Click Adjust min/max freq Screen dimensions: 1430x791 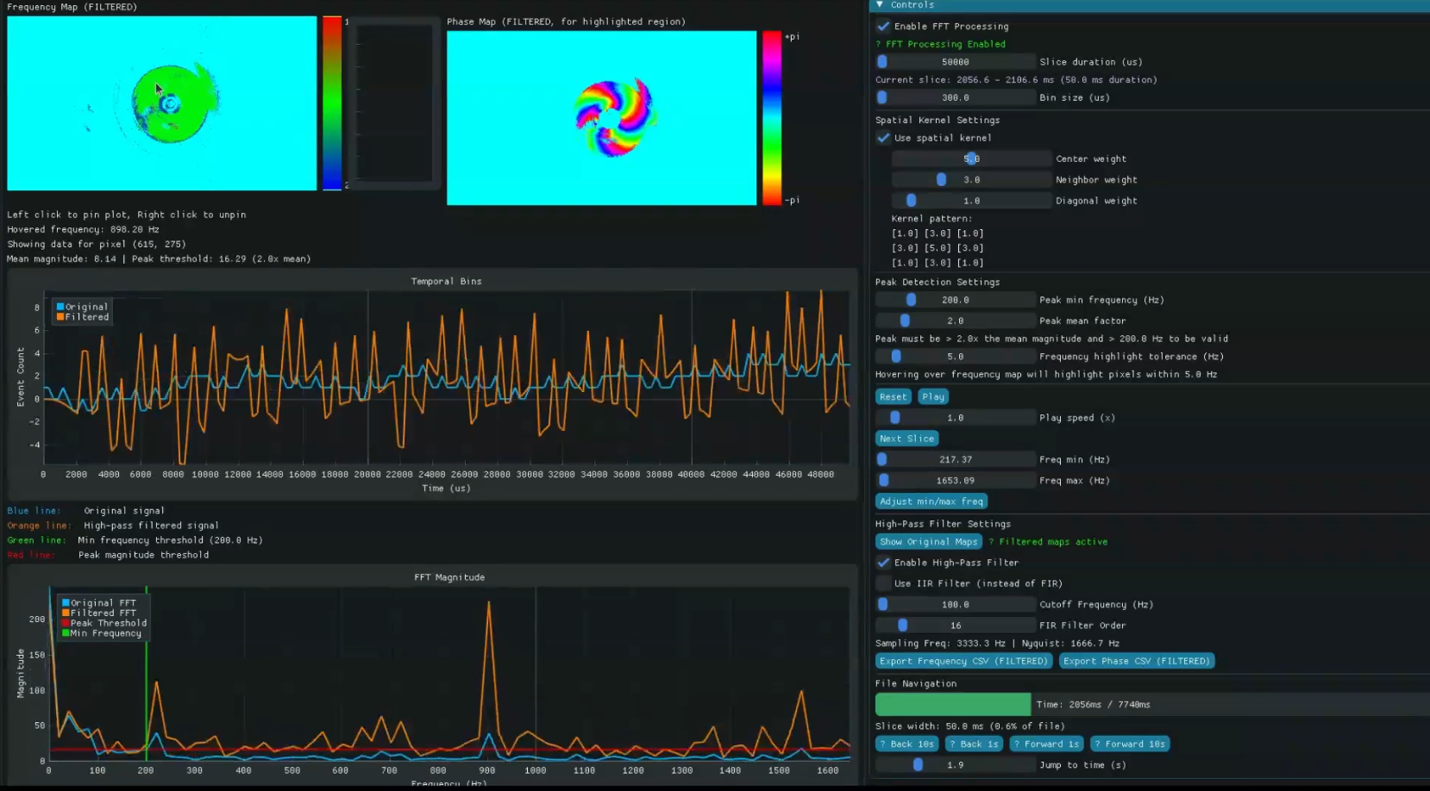[931, 501]
